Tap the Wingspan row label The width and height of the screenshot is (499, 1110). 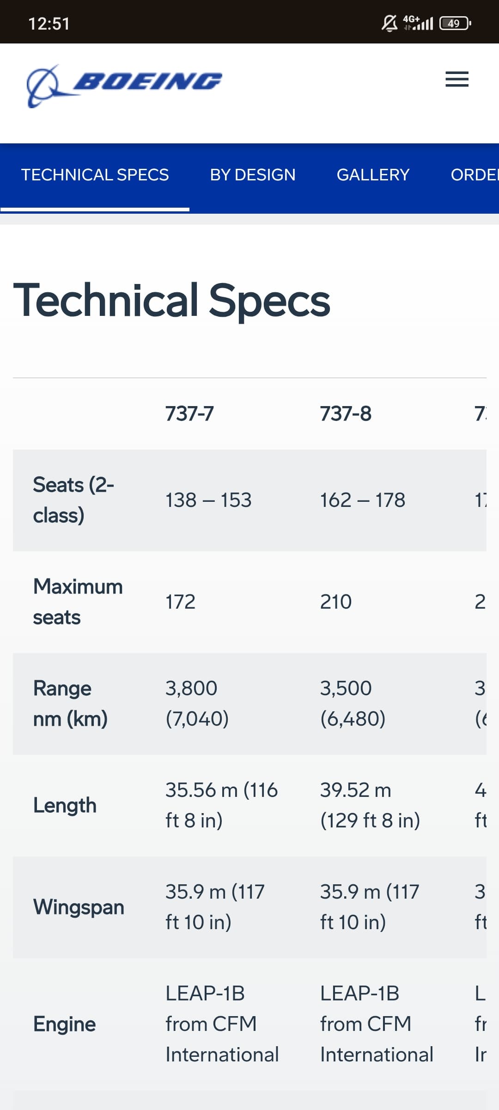79,907
